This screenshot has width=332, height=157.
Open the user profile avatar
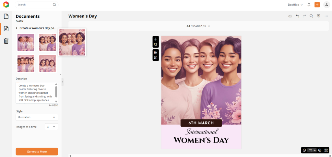coord(326,5)
